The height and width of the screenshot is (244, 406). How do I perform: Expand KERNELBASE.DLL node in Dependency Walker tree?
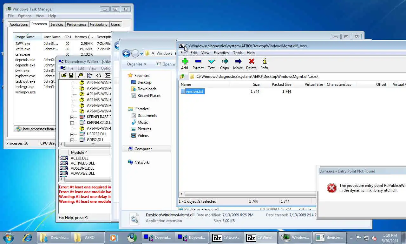pos(72,117)
